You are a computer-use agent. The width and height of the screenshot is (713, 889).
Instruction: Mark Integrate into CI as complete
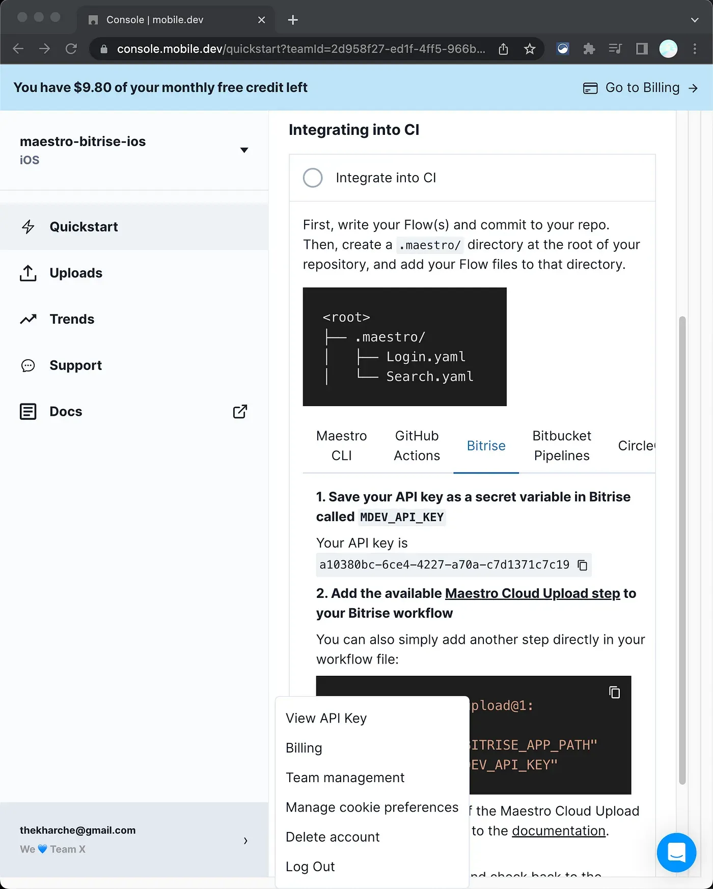(313, 178)
